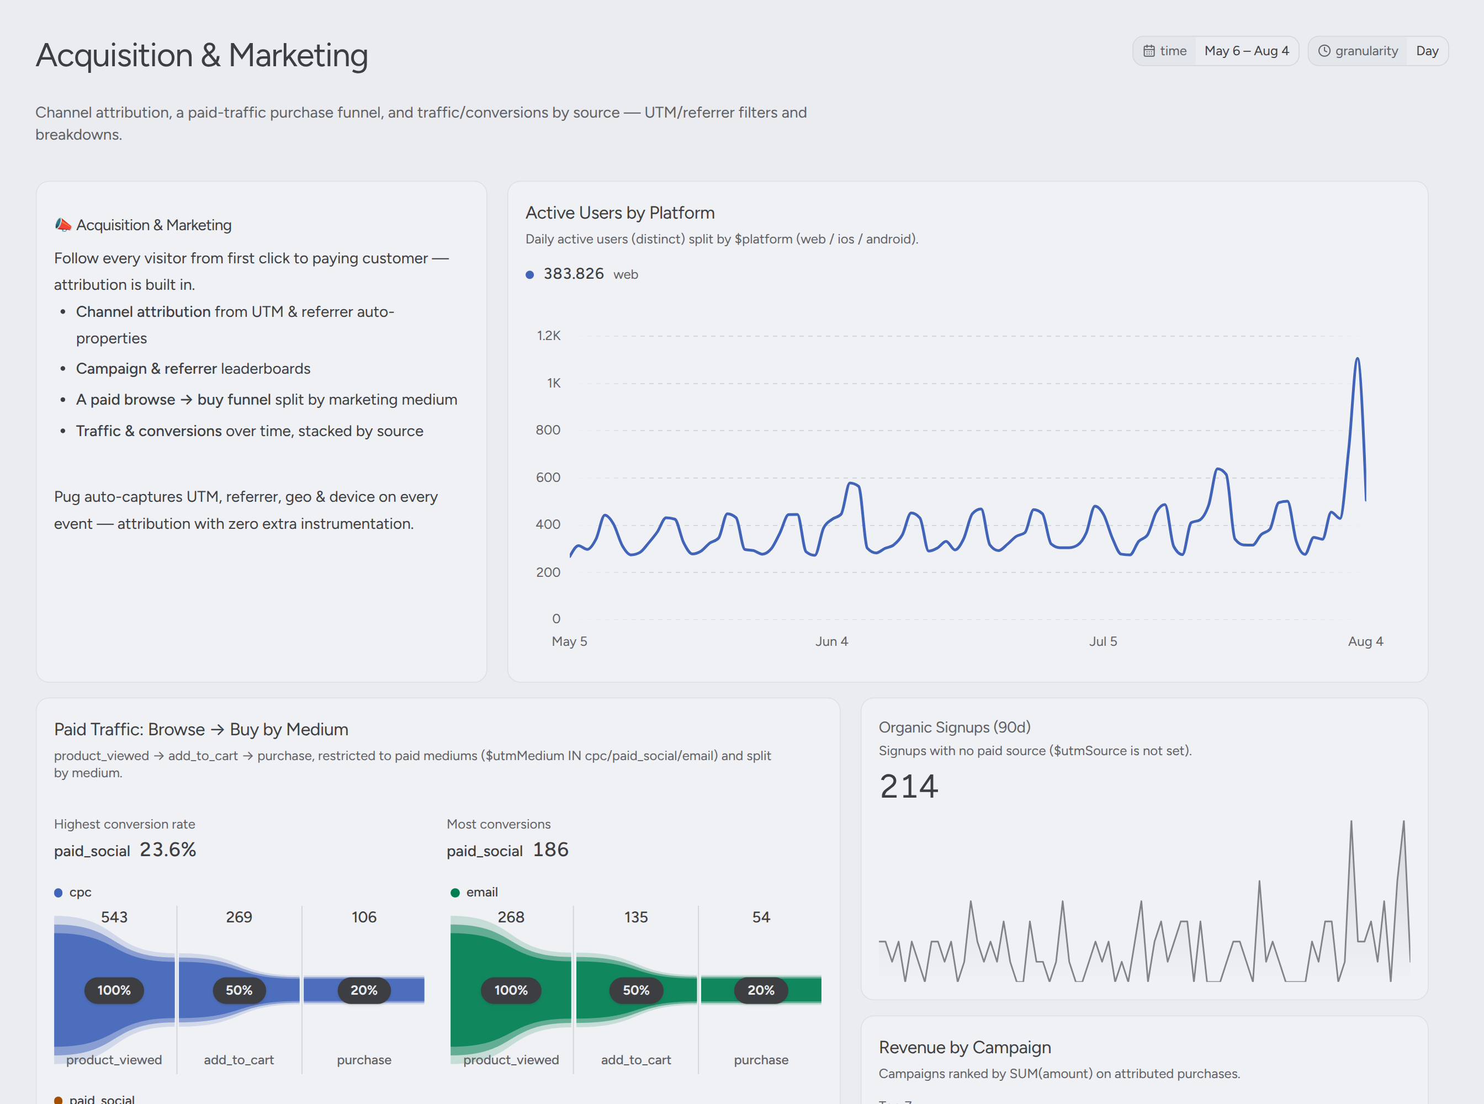The image size is (1484, 1104).
Task: Click the email funnel 100% badge
Action: pyautogui.click(x=511, y=990)
